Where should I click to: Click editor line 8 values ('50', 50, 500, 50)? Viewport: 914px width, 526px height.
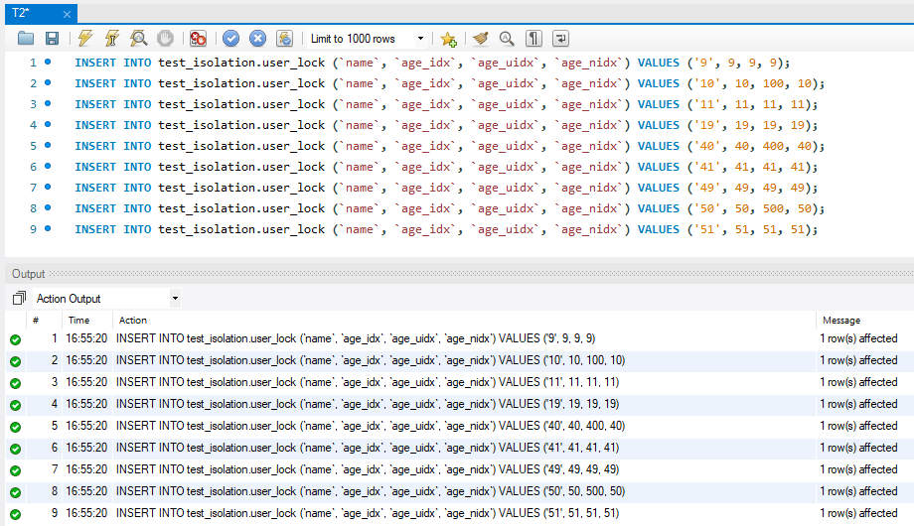tap(756, 208)
